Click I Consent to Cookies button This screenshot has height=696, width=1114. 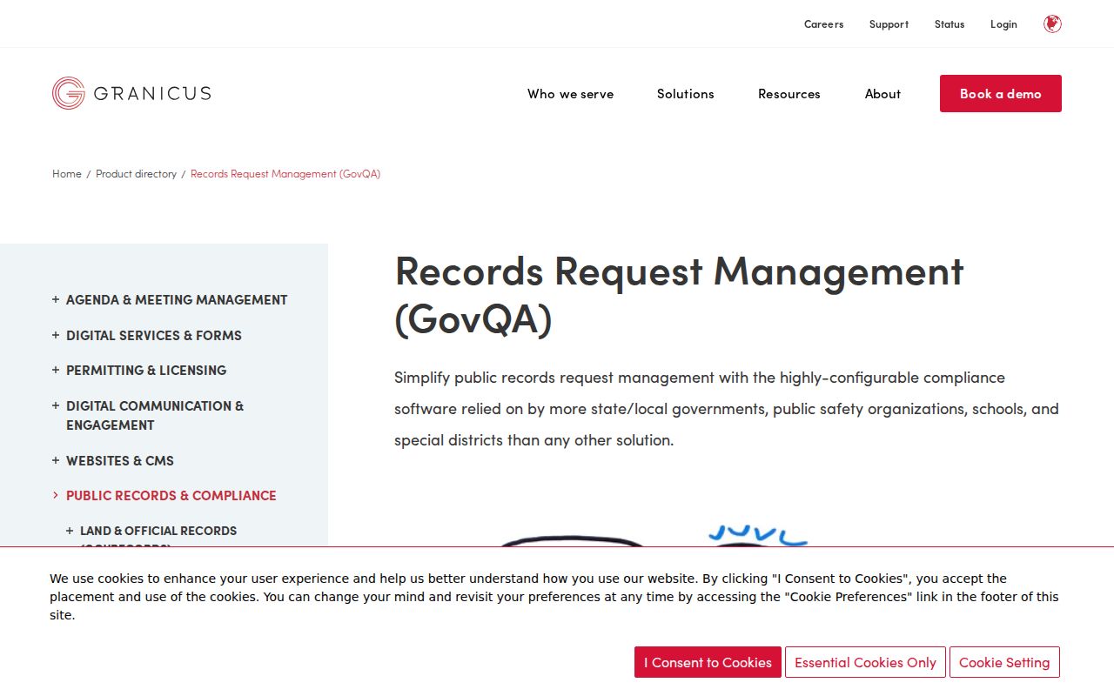tap(708, 662)
